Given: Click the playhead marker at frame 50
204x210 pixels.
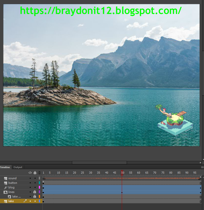Looking at the screenshot, I should [122, 173].
